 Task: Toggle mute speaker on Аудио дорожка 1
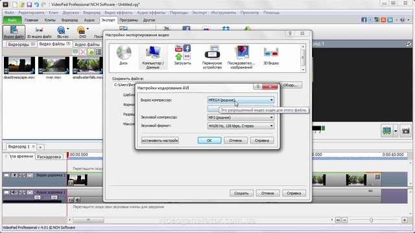coord(14,192)
